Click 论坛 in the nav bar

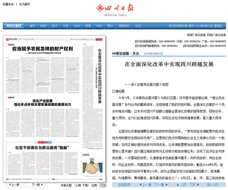coord(138,26)
